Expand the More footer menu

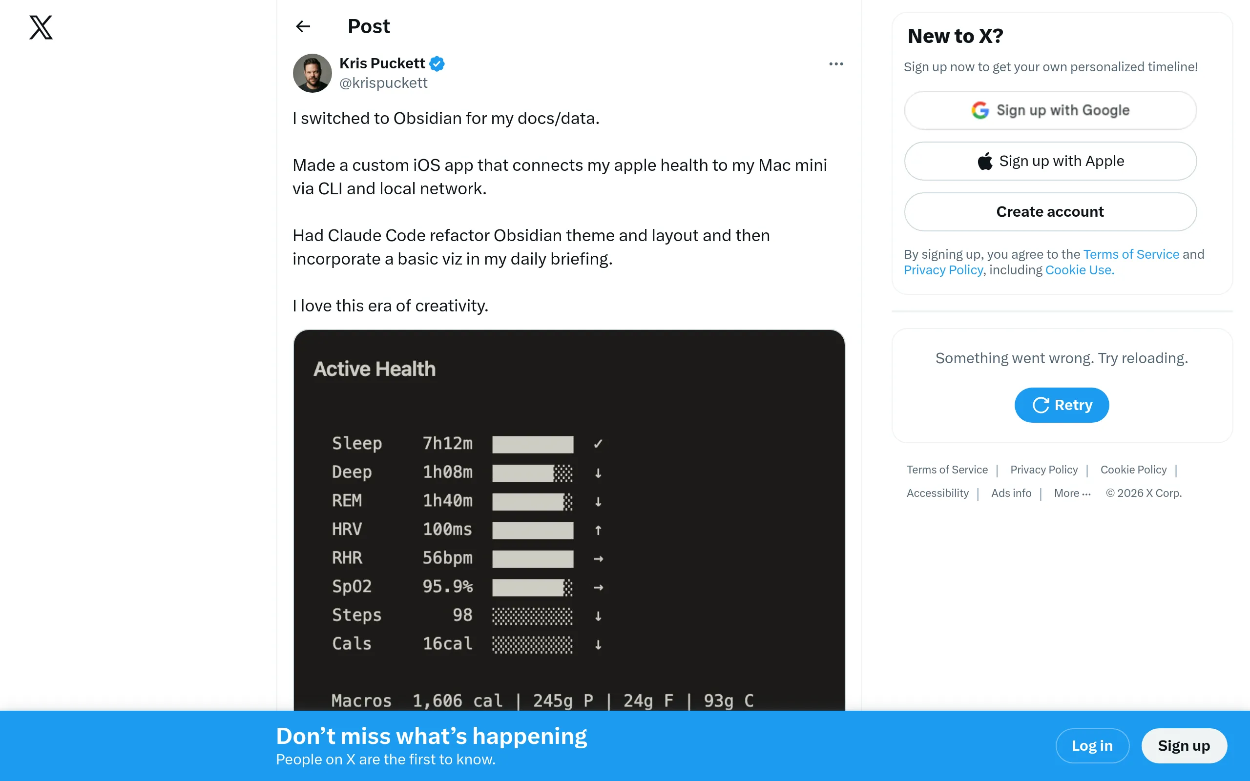[1071, 493]
